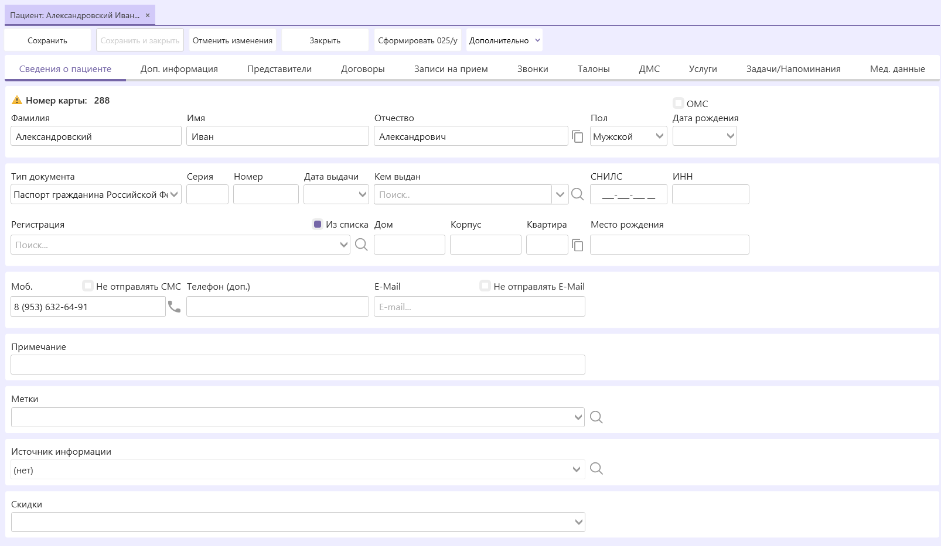Image resolution: width=941 pixels, height=546 pixels.
Task: Open the Талоны tab
Action: [594, 68]
